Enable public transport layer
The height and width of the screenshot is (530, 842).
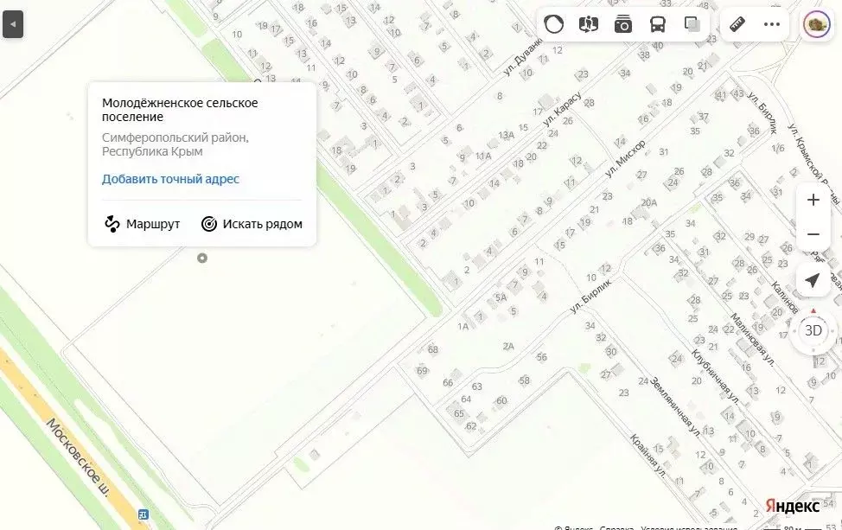[658, 24]
